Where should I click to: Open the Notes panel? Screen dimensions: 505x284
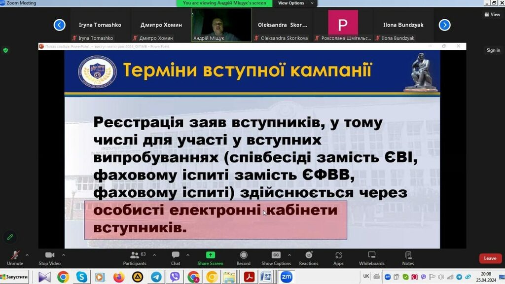[408, 257]
